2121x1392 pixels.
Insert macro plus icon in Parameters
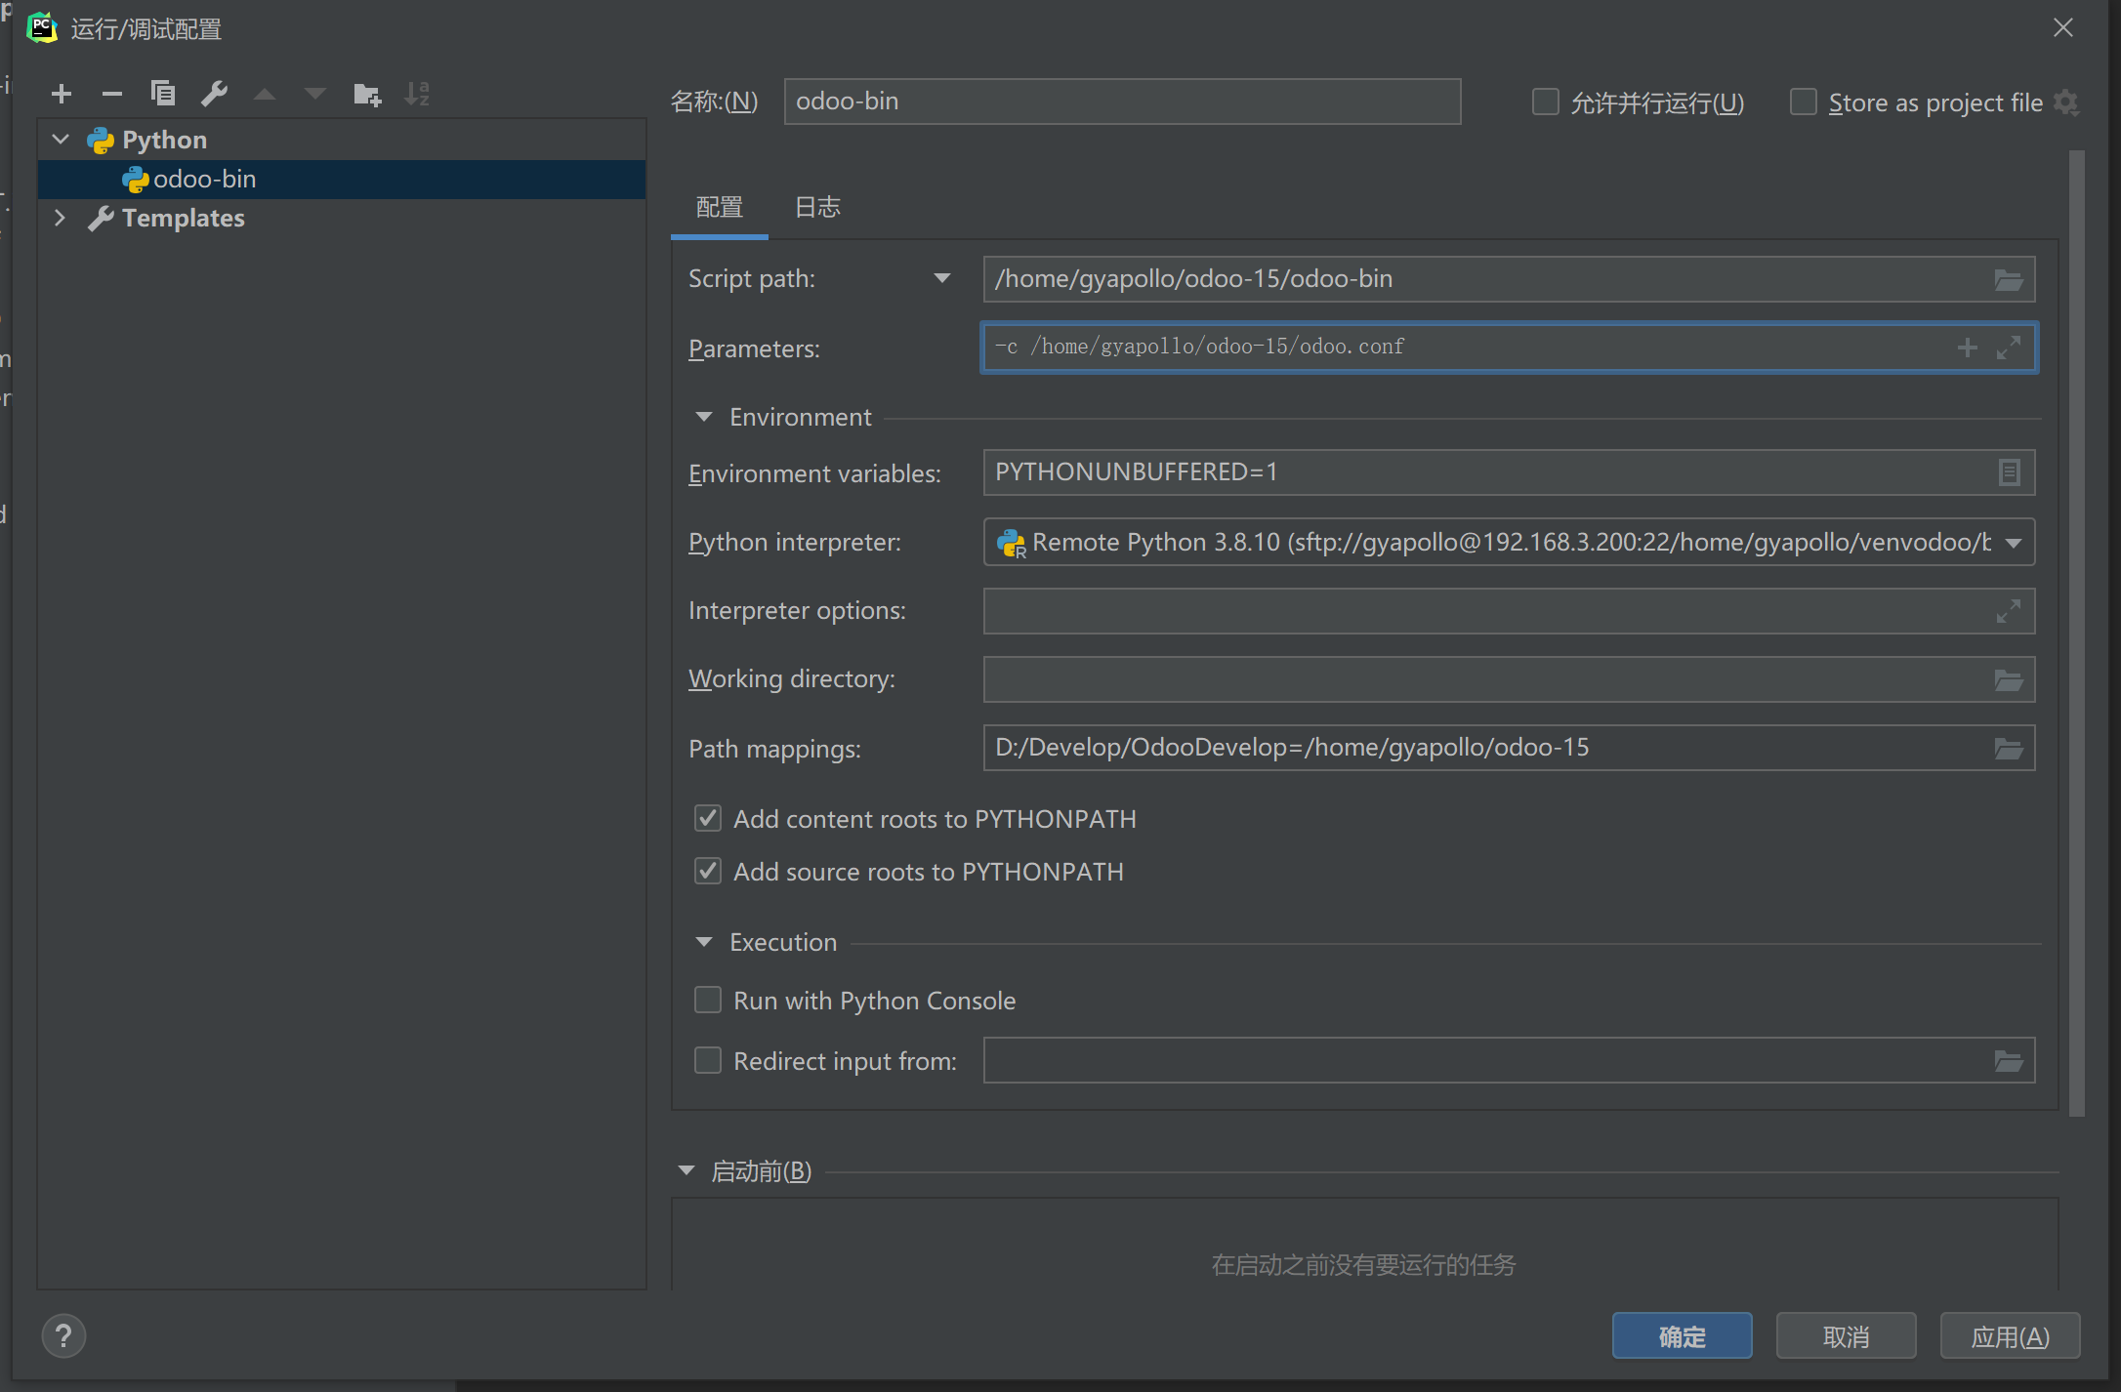[x=1968, y=348]
